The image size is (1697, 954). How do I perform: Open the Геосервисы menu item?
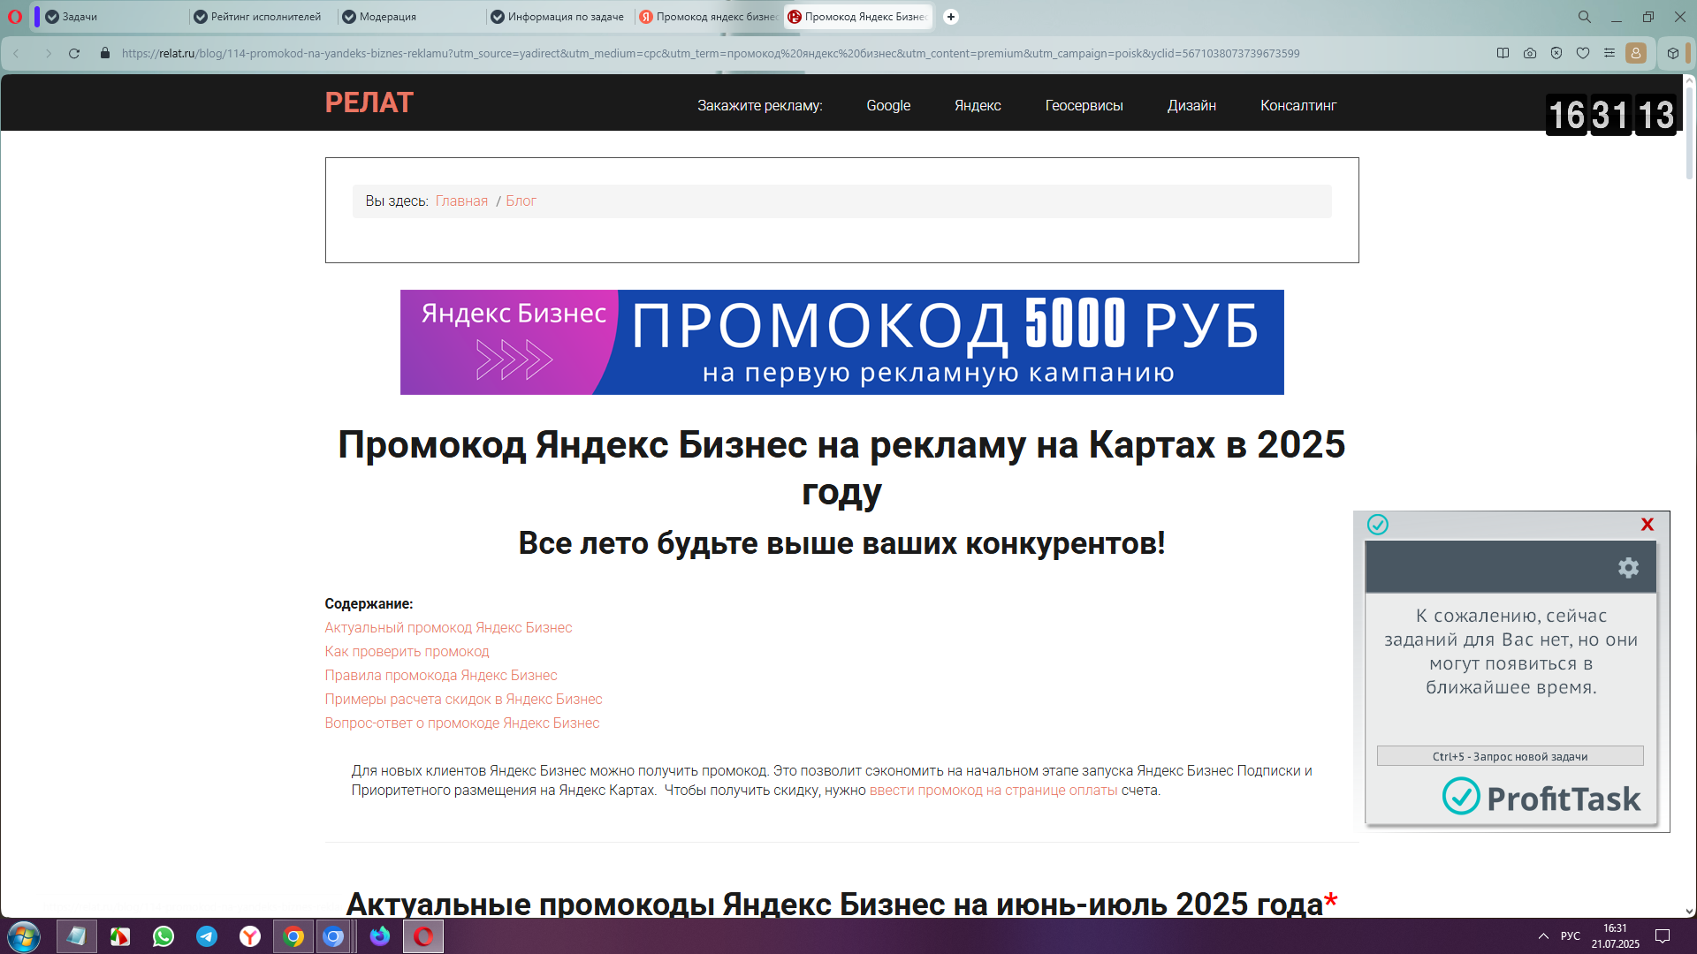pyautogui.click(x=1084, y=105)
